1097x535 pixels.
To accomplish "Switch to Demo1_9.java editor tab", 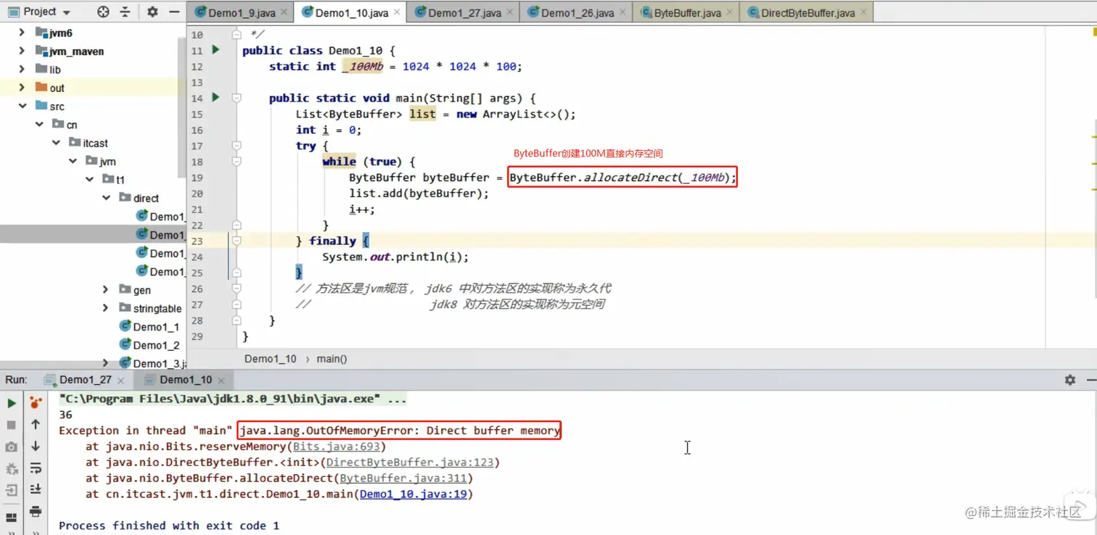I will (240, 12).
